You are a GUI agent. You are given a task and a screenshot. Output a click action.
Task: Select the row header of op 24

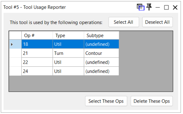(x=15, y=71)
